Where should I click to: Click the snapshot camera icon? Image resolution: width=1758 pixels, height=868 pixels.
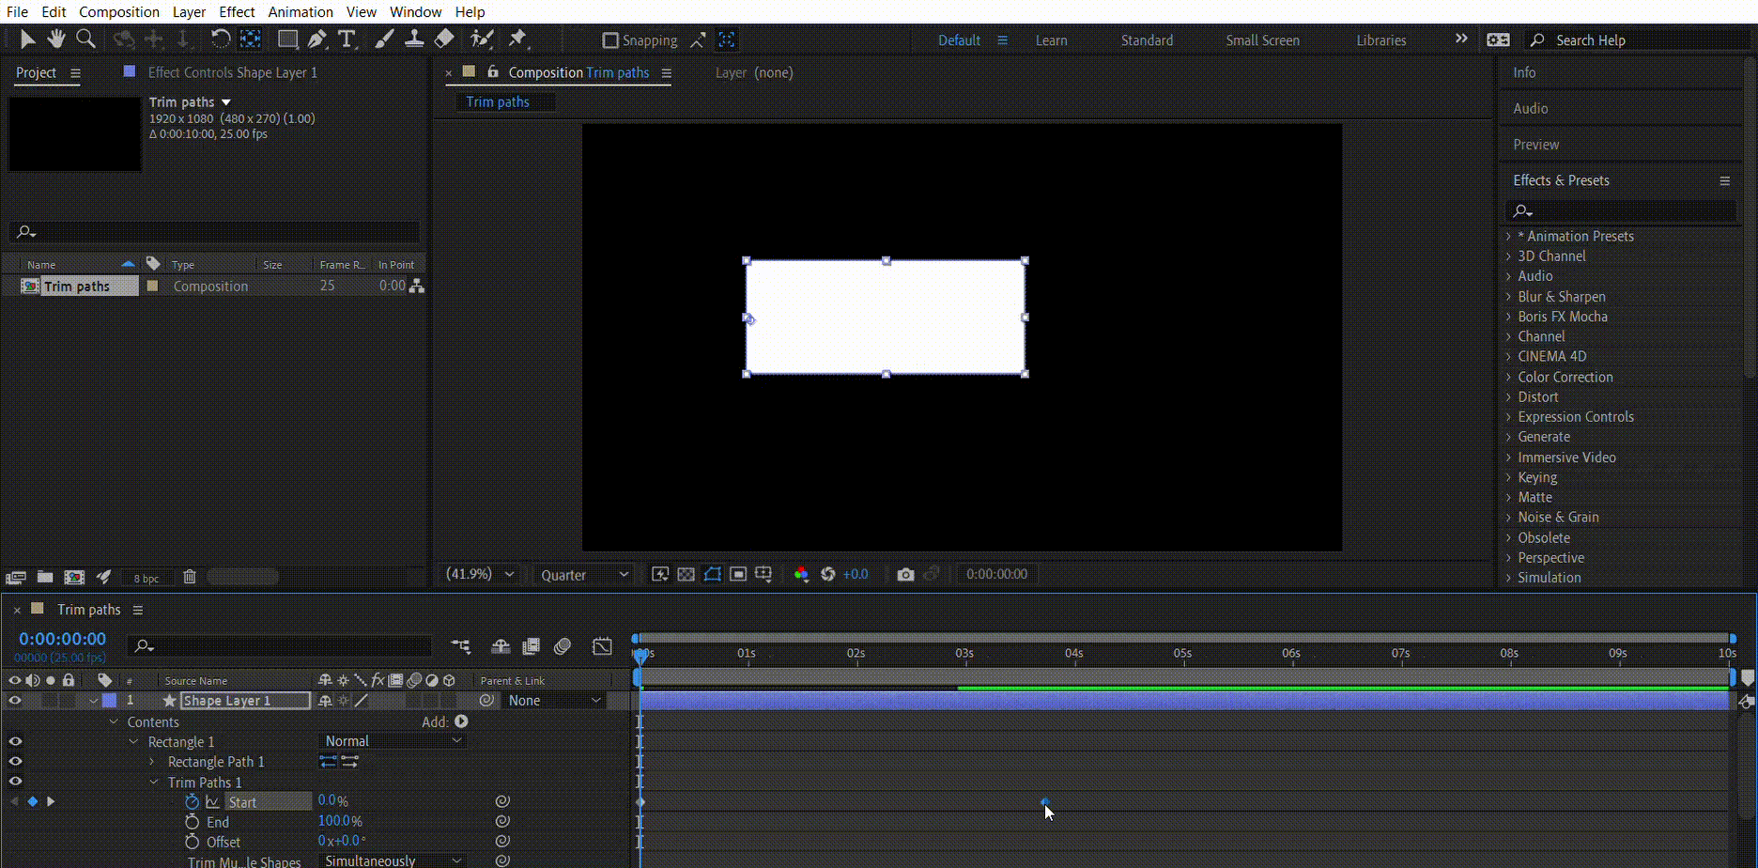pyautogui.click(x=905, y=574)
